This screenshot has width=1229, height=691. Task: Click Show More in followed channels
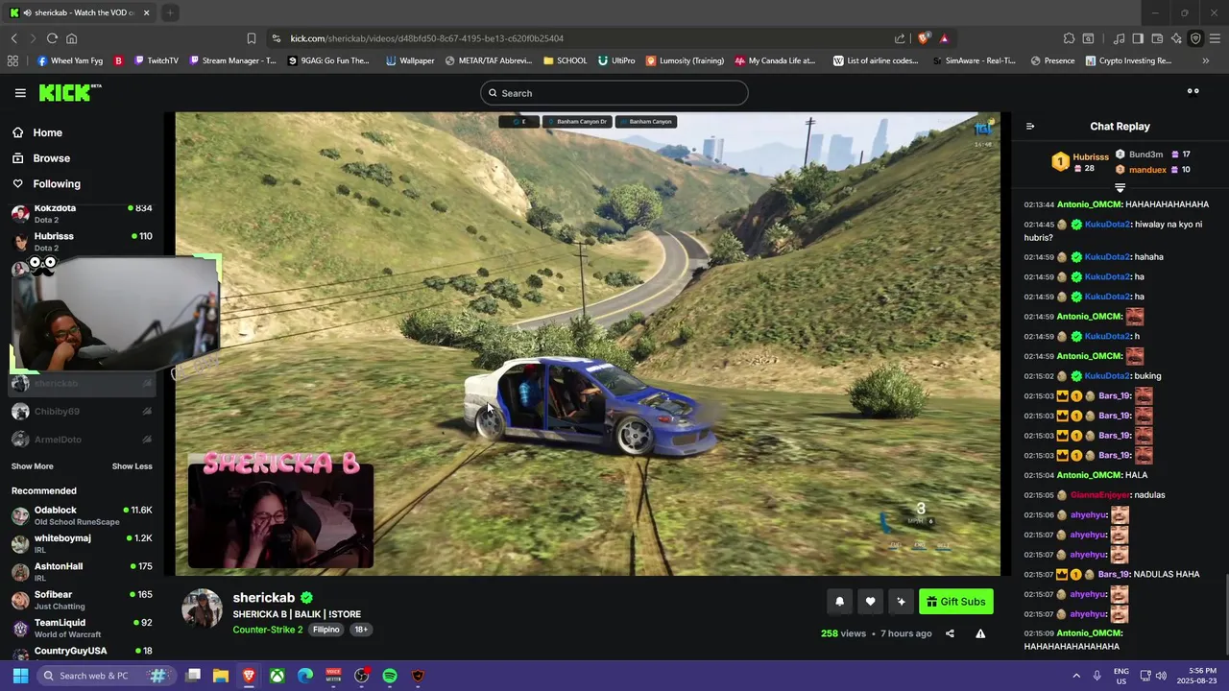pyautogui.click(x=32, y=466)
